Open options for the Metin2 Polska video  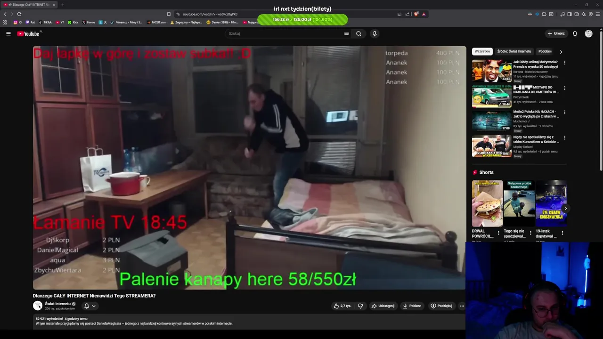click(x=564, y=113)
